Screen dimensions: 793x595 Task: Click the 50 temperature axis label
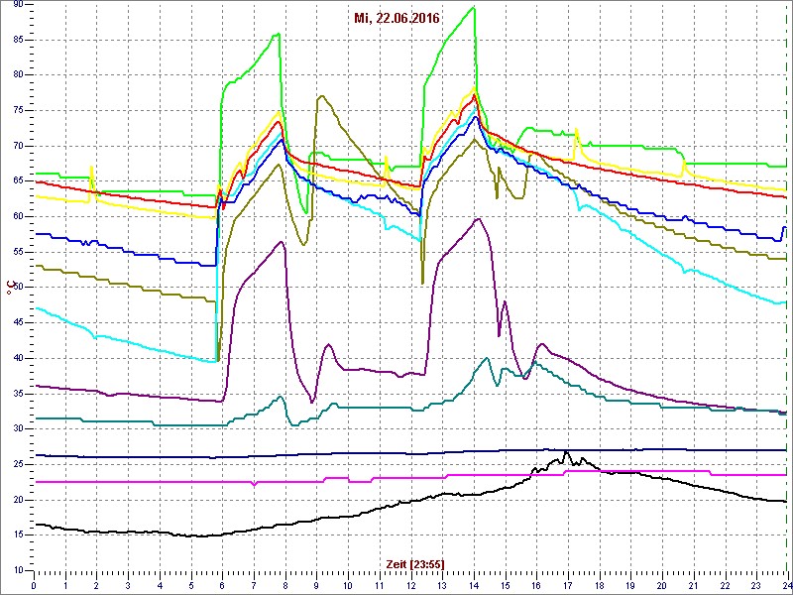pos(18,288)
